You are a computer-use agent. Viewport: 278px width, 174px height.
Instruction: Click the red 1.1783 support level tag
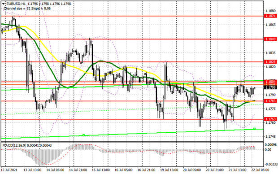click(x=270, y=101)
